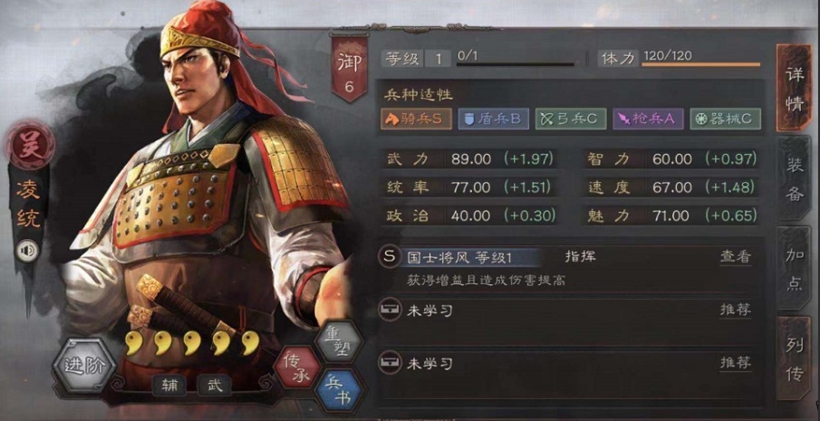Switch to the 加点 tab
The height and width of the screenshot is (421, 820).
tap(794, 269)
